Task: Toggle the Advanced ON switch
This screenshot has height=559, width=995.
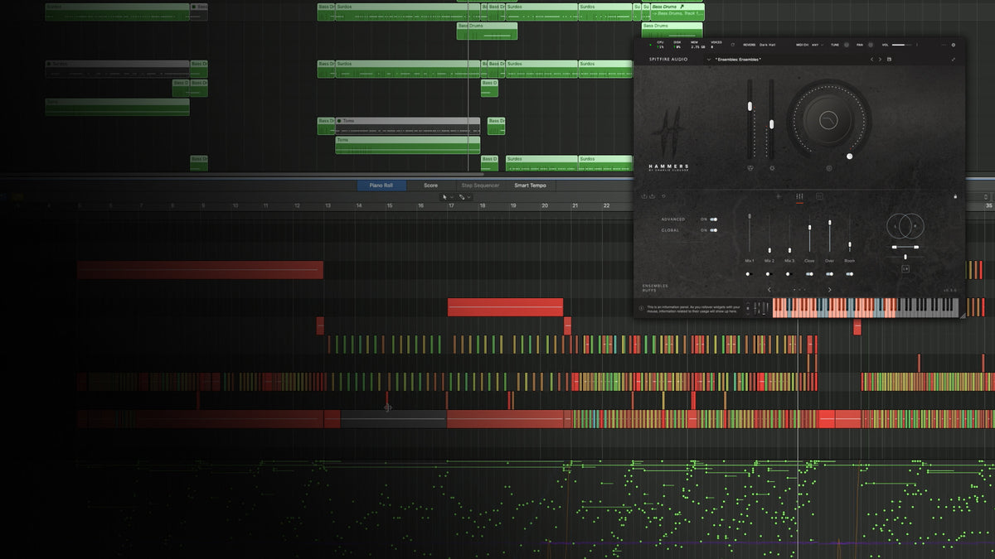Action: click(713, 219)
